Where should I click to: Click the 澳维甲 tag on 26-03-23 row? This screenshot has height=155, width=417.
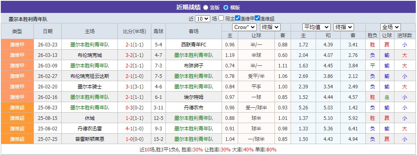(x=17, y=45)
